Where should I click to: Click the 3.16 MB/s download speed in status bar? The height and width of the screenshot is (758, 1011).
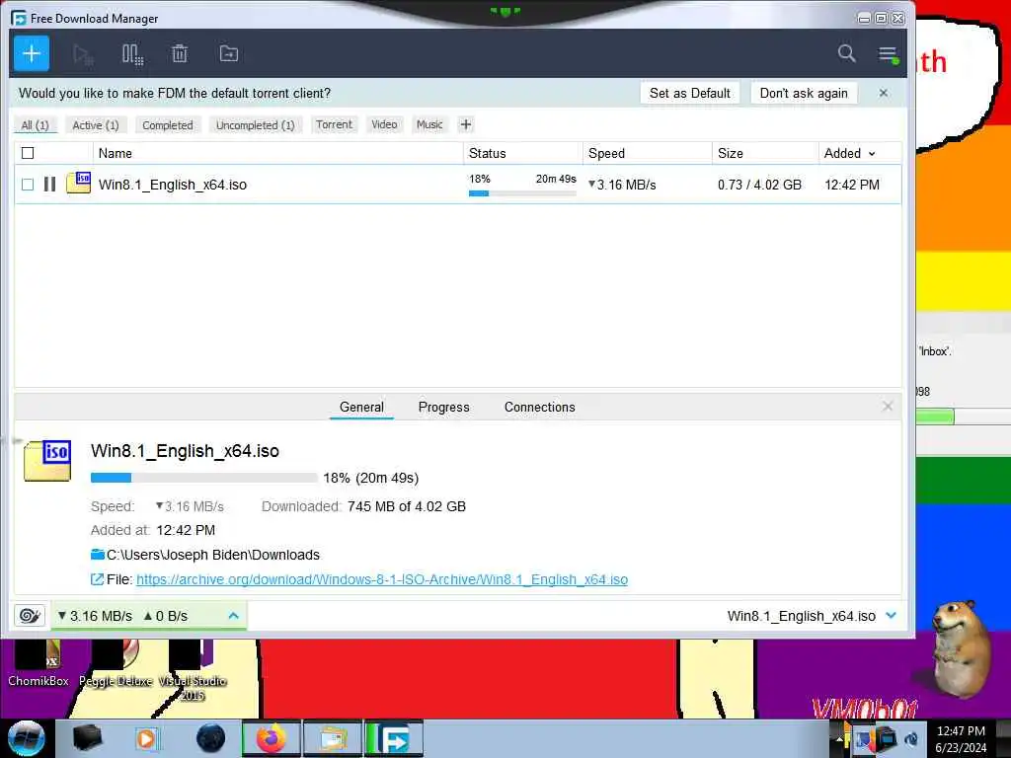(x=95, y=616)
